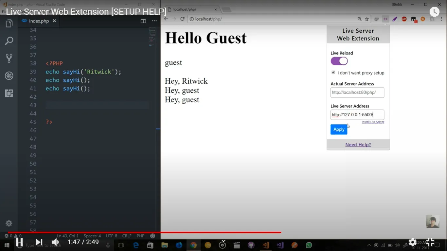Open the Adblock Plus extension
The height and width of the screenshot is (251, 447).
point(404,19)
